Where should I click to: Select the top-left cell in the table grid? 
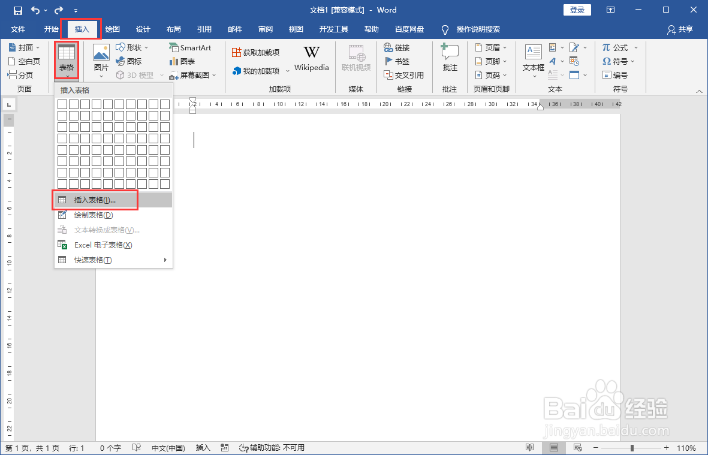tap(62, 104)
